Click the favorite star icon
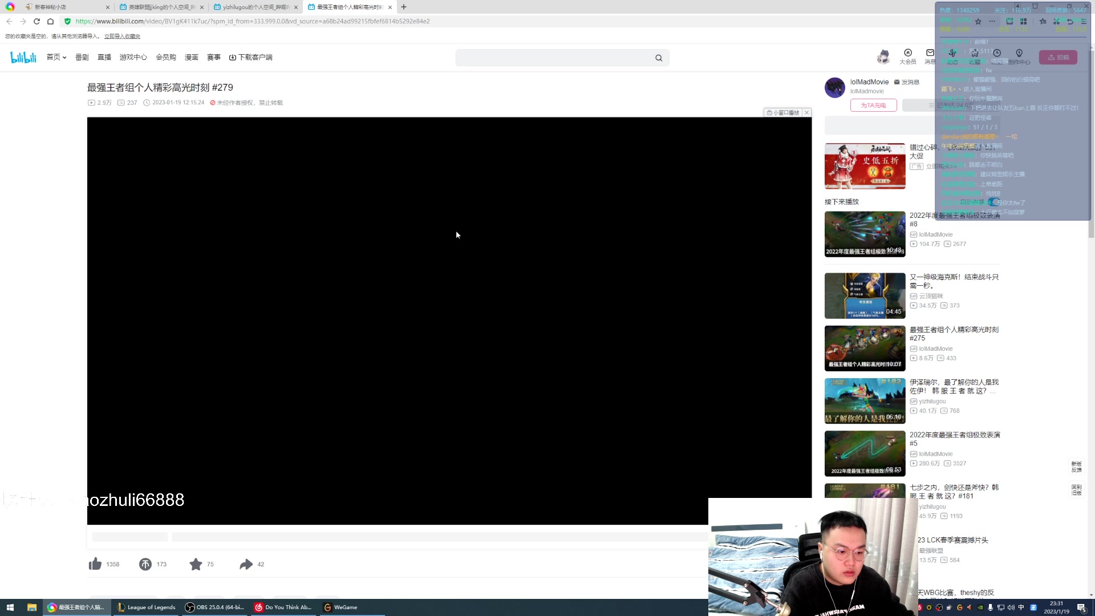 196,564
